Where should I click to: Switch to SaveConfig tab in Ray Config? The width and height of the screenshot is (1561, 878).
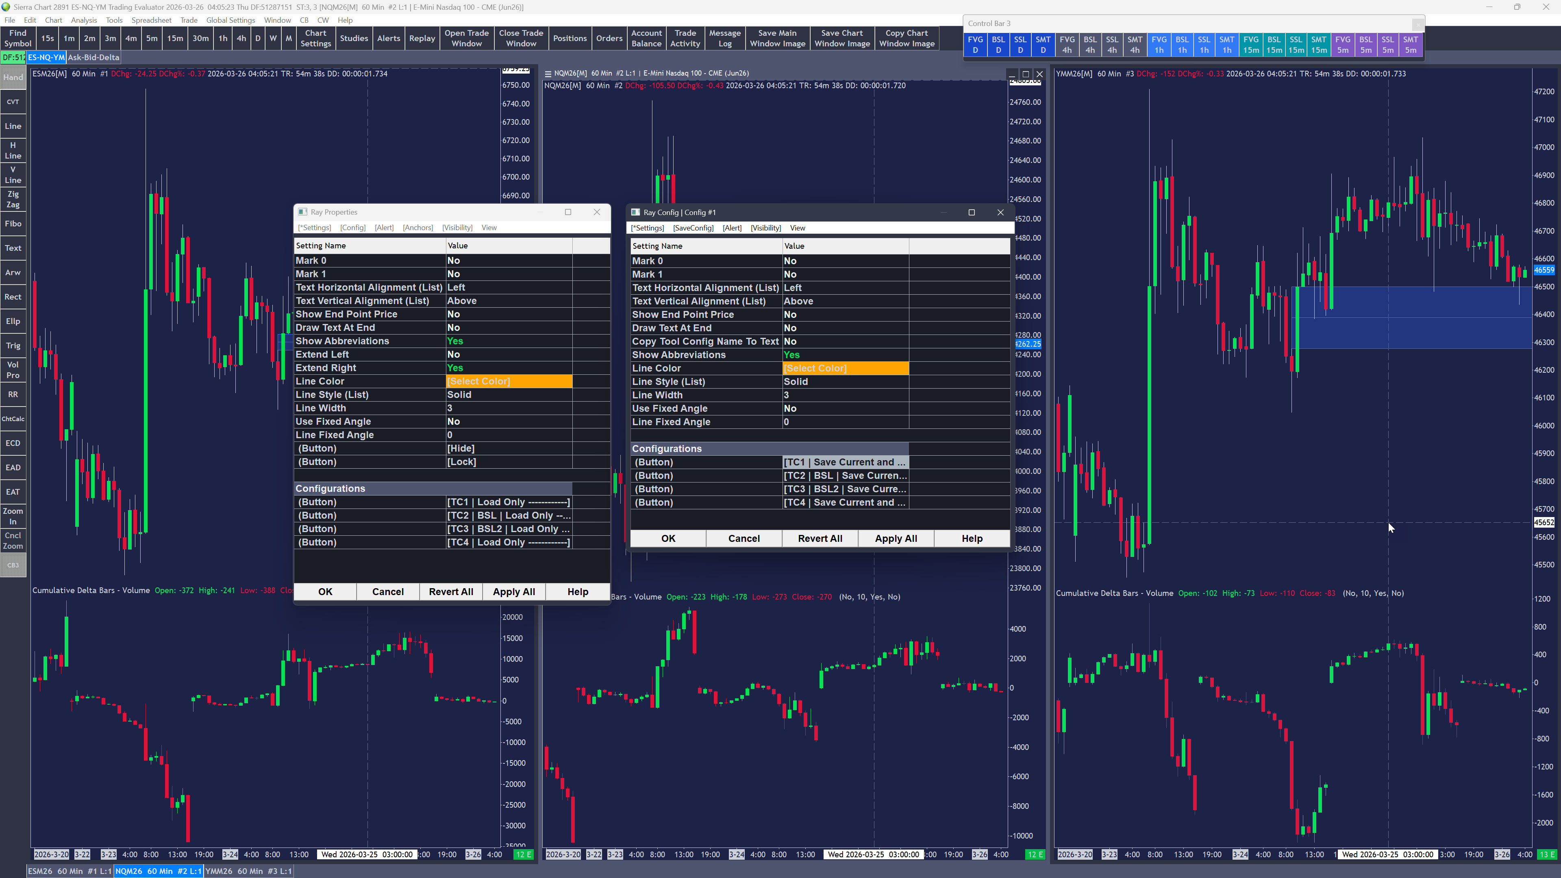coord(693,228)
